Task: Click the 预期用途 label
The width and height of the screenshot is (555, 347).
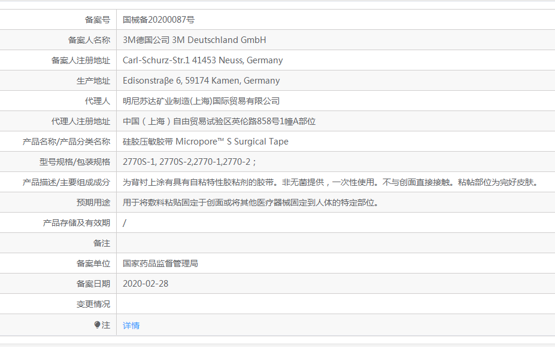Action: (x=93, y=202)
